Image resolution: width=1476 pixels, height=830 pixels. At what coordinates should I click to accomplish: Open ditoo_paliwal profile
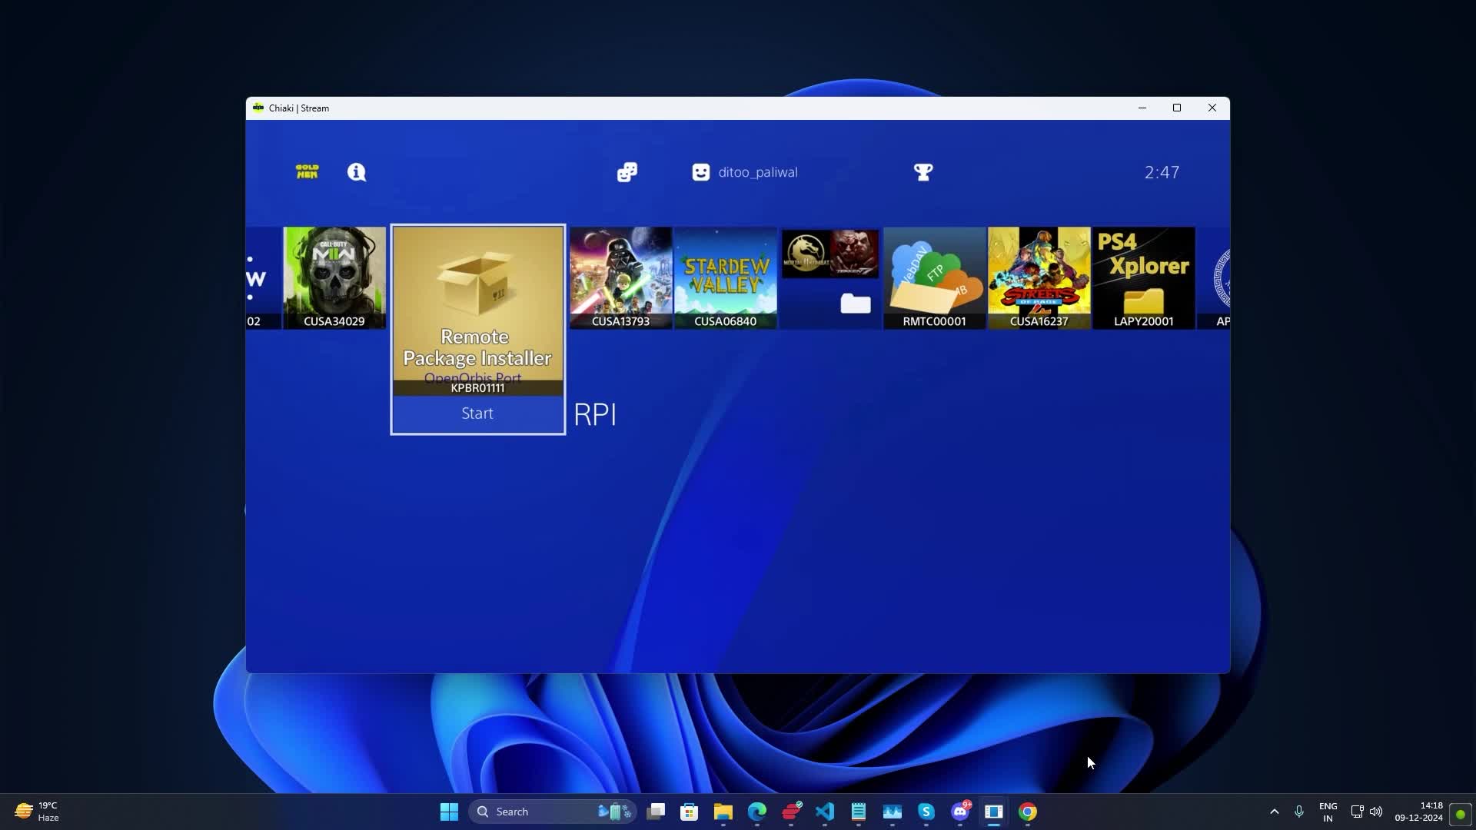tap(744, 171)
